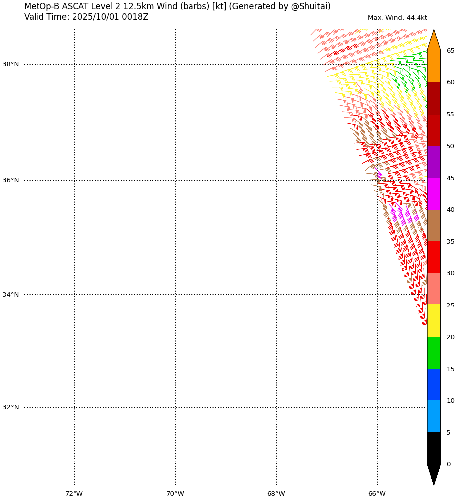457x499 pixels.
Task: Pick the brown 35–40 kt colorbar band
Action: [x=433, y=226]
